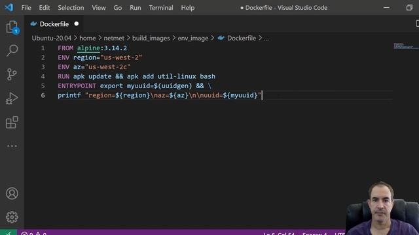
Task: Click the FROM keyword on line 1
Action: 65,48
